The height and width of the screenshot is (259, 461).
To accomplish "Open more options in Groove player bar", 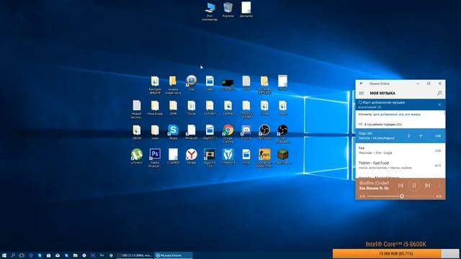I will pos(439,186).
